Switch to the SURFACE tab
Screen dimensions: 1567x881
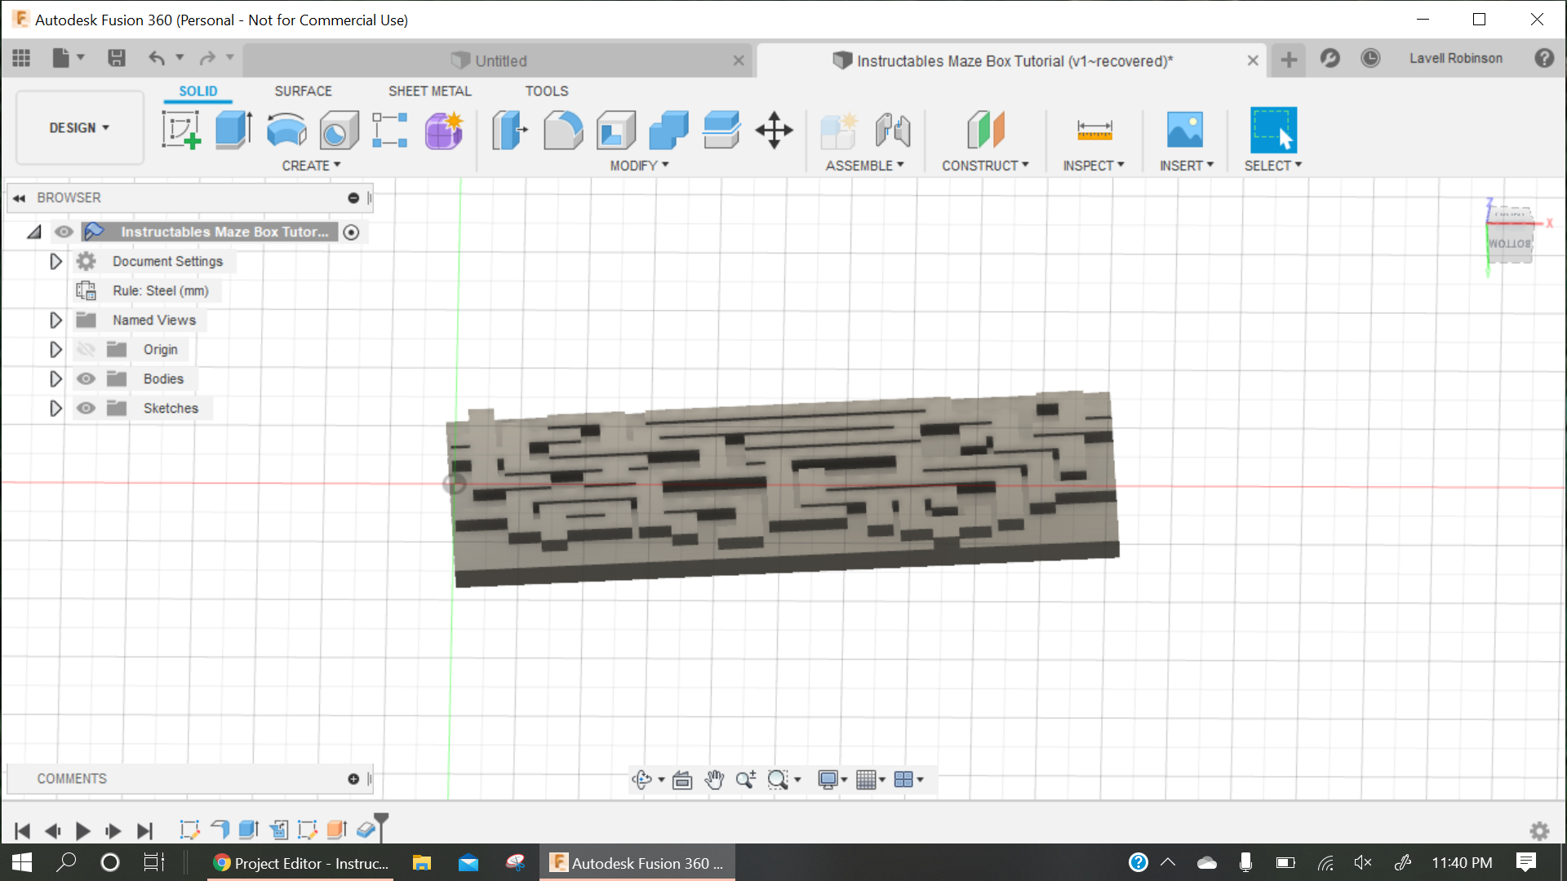click(303, 91)
